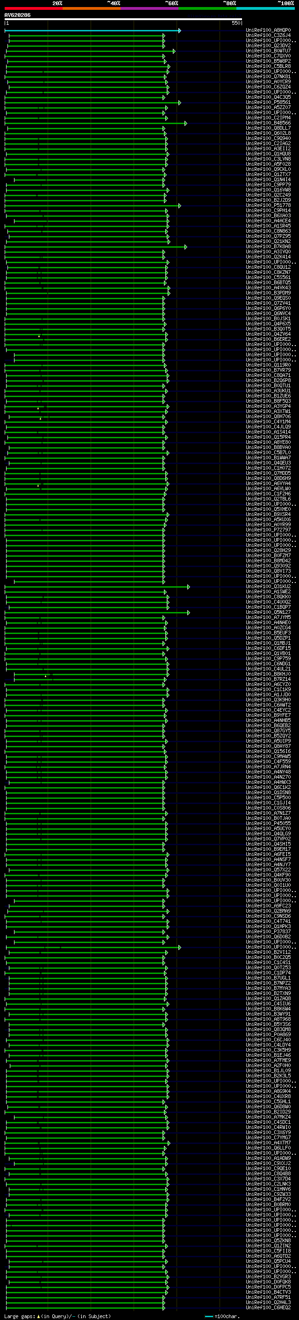Screen dimensions: 299x1320
Task: Select the UniRef100_B2VGR3 label
Action: [268, 1276]
